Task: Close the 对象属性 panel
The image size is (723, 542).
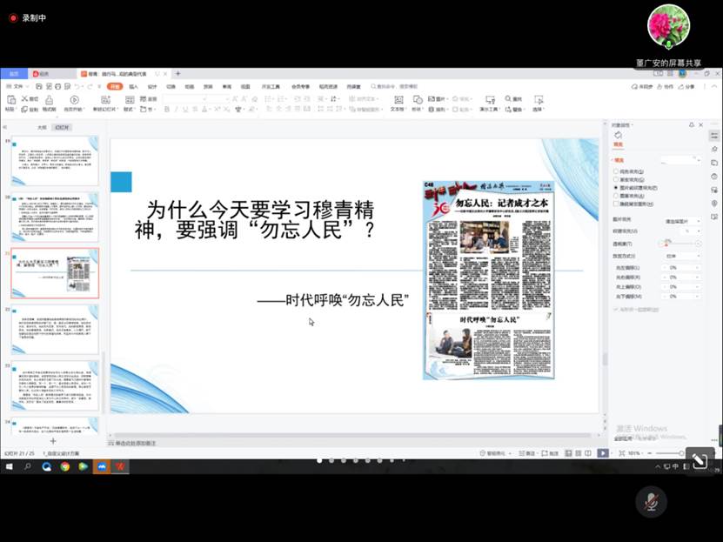Action: (699, 125)
